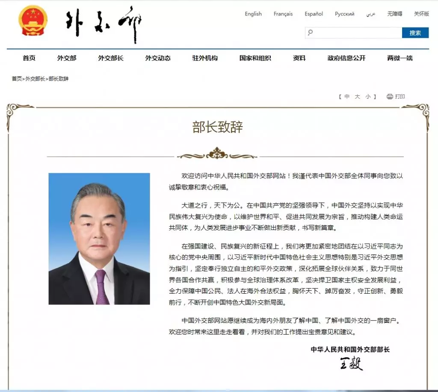The image size is (438, 392).
Task: Set font size to 大 (large)
Action: (x=357, y=97)
